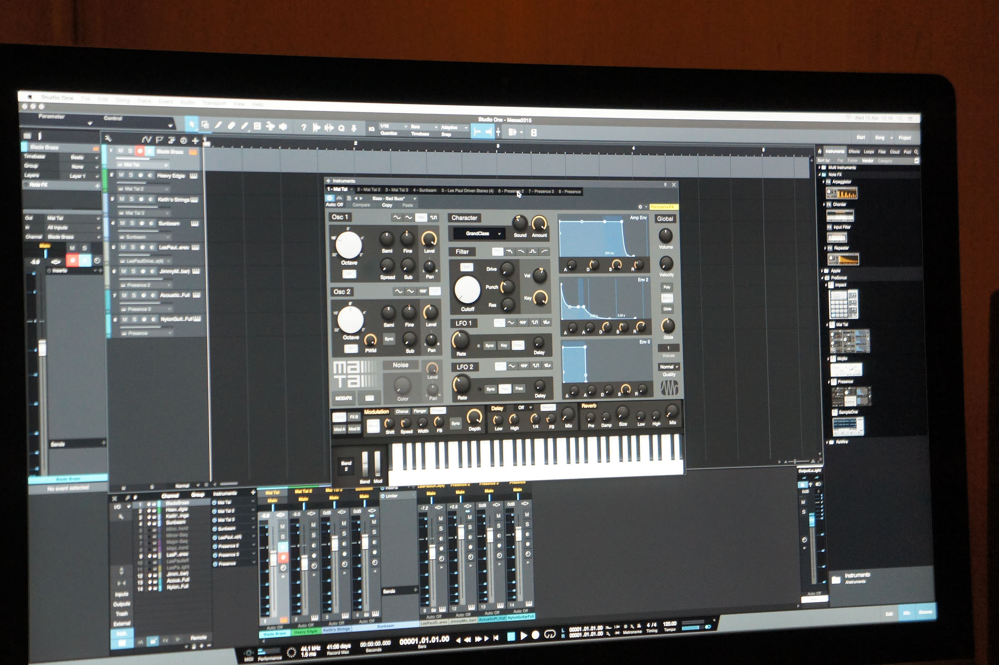Open the GrandClass character dropdown
Screen dimensions: 999x665
(480, 234)
